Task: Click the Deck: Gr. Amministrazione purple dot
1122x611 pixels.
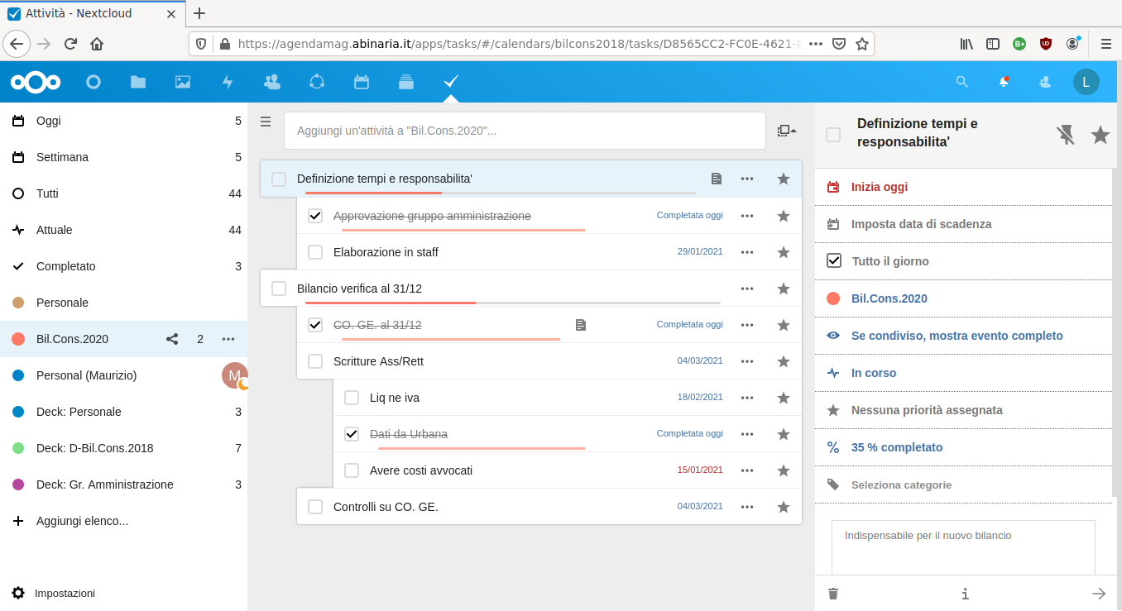Action: coord(18,485)
